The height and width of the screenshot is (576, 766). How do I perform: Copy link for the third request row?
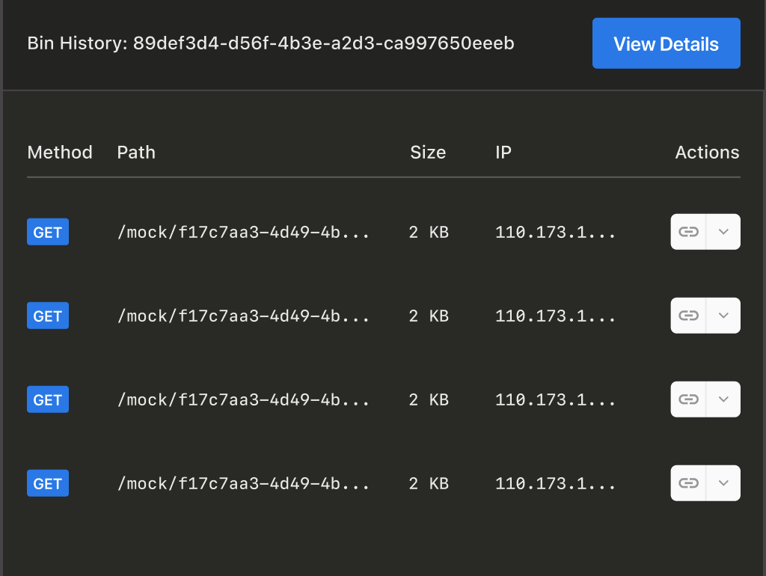coord(688,399)
